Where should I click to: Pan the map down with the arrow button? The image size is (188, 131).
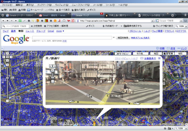click(7, 60)
